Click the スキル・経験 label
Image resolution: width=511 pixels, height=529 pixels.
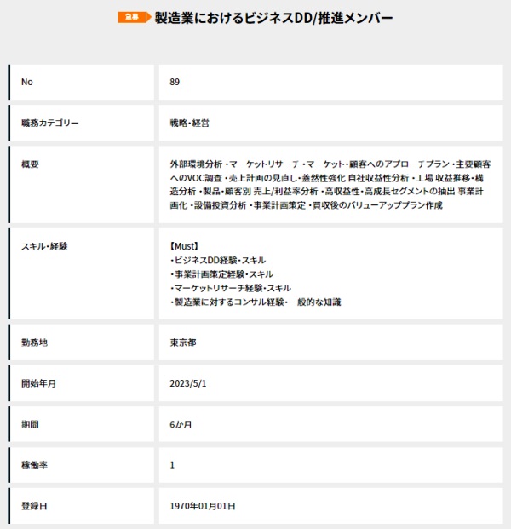44,246
